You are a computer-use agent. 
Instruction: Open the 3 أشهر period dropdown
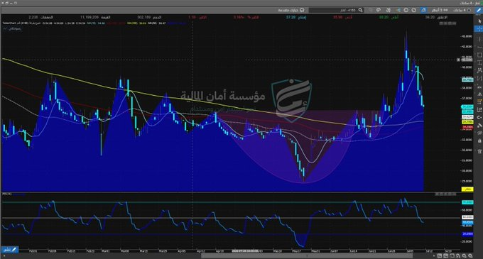tap(440, 10)
